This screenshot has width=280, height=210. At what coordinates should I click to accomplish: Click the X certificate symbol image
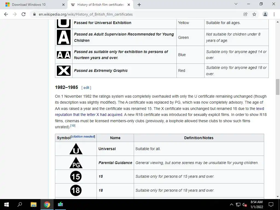click(x=63, y=71)
